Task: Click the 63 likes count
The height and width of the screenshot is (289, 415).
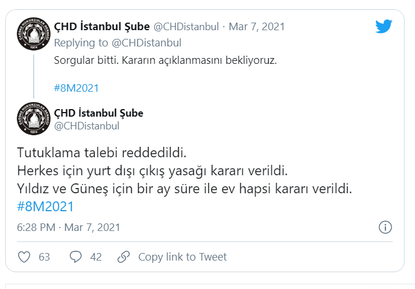Action: click(x=44, y=257)
